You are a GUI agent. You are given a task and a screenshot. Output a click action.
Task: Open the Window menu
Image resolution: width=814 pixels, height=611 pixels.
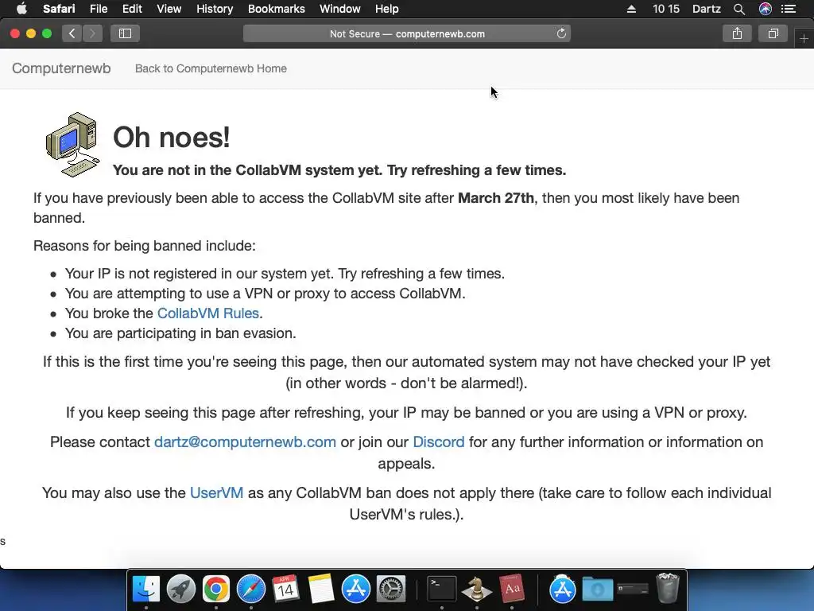click(x=340, y=9)
